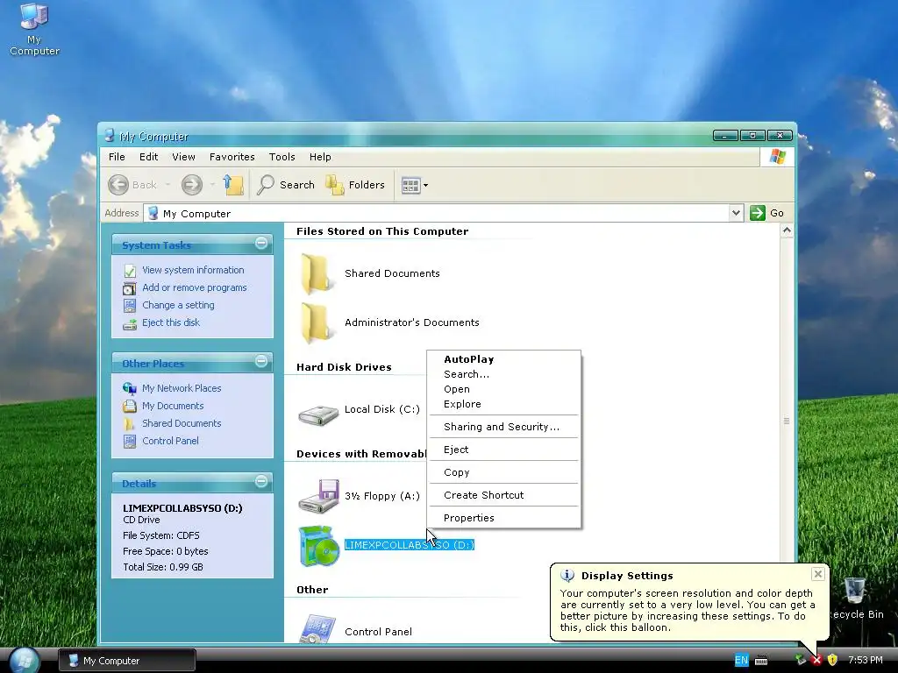Open the Search magnifier toolbar button
The image size is (898, 673).
[286, 185]
